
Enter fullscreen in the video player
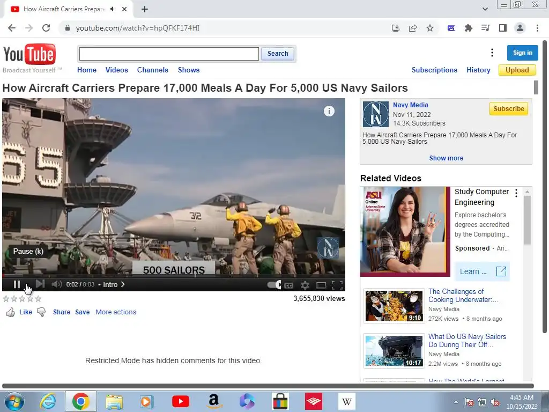tap(337, 285)
